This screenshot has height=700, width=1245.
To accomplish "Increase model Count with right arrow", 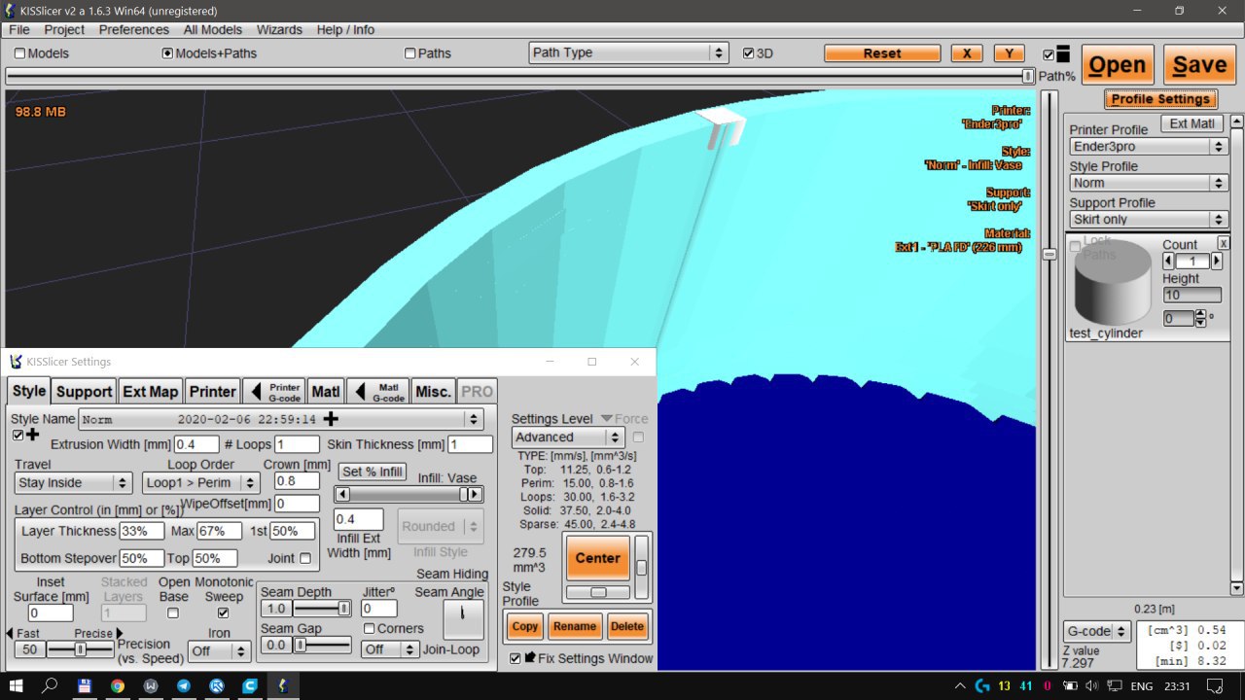I will 1217,261.
